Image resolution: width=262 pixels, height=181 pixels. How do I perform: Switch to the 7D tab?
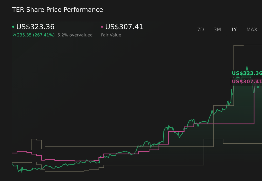[x=201, y=30]
